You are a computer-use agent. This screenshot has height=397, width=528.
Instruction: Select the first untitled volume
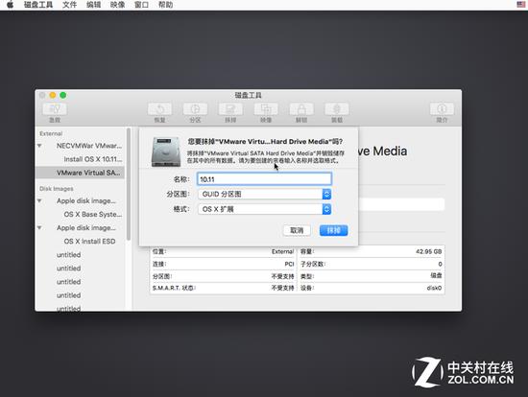click(x=69, y=255)
